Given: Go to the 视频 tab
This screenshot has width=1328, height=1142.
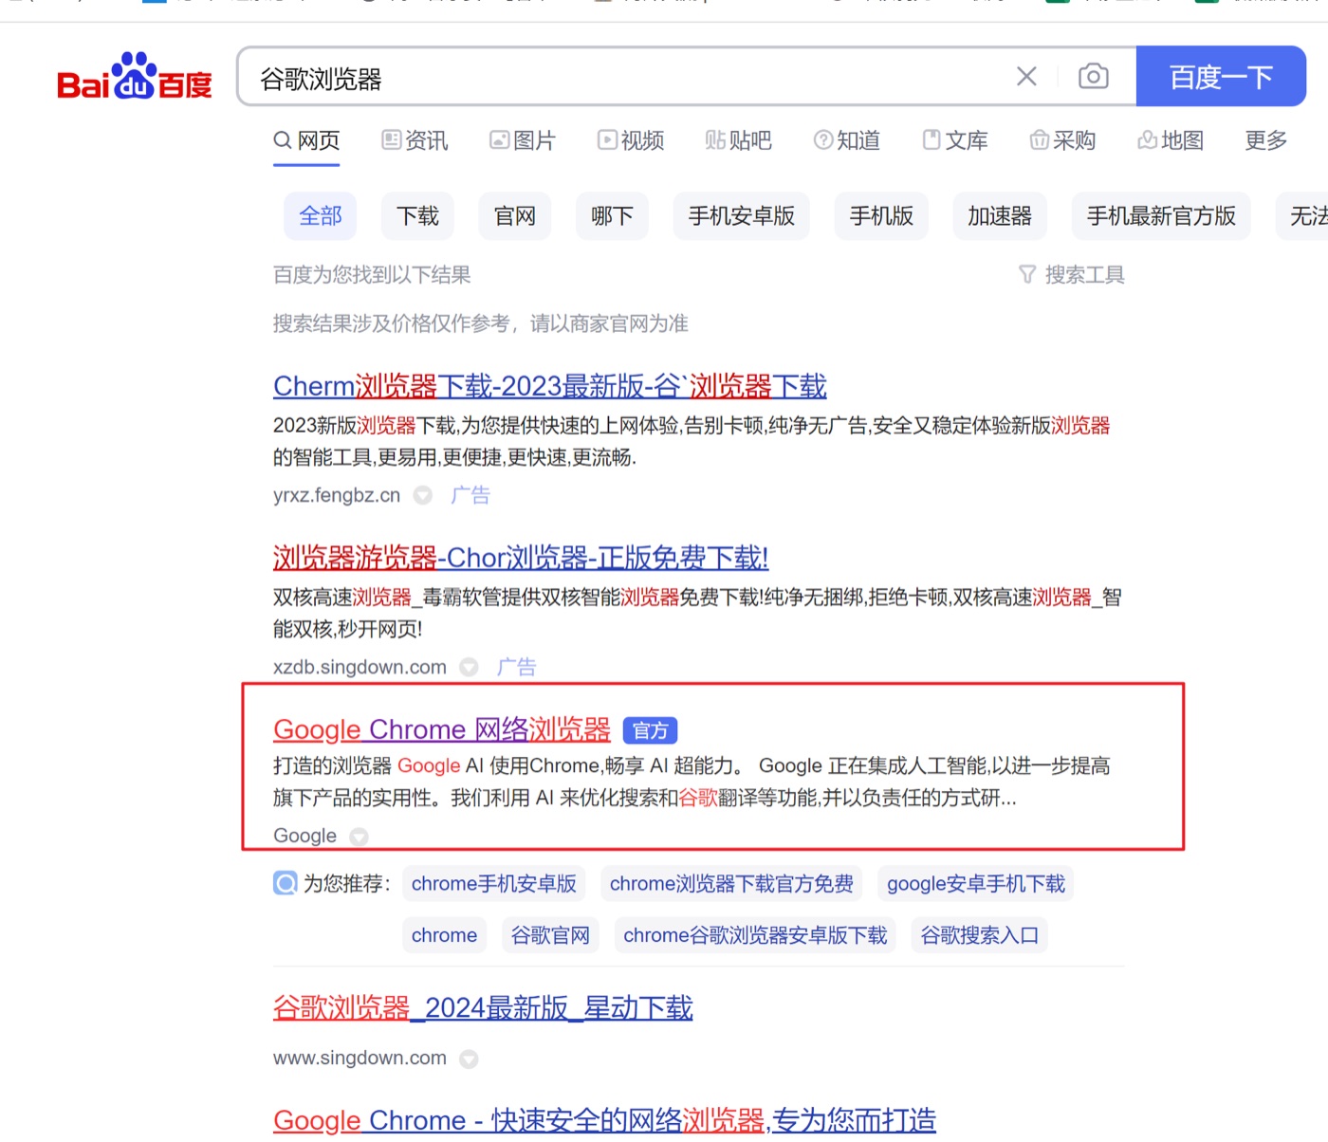Looking at the screenshot, I should tap(631, 141).
